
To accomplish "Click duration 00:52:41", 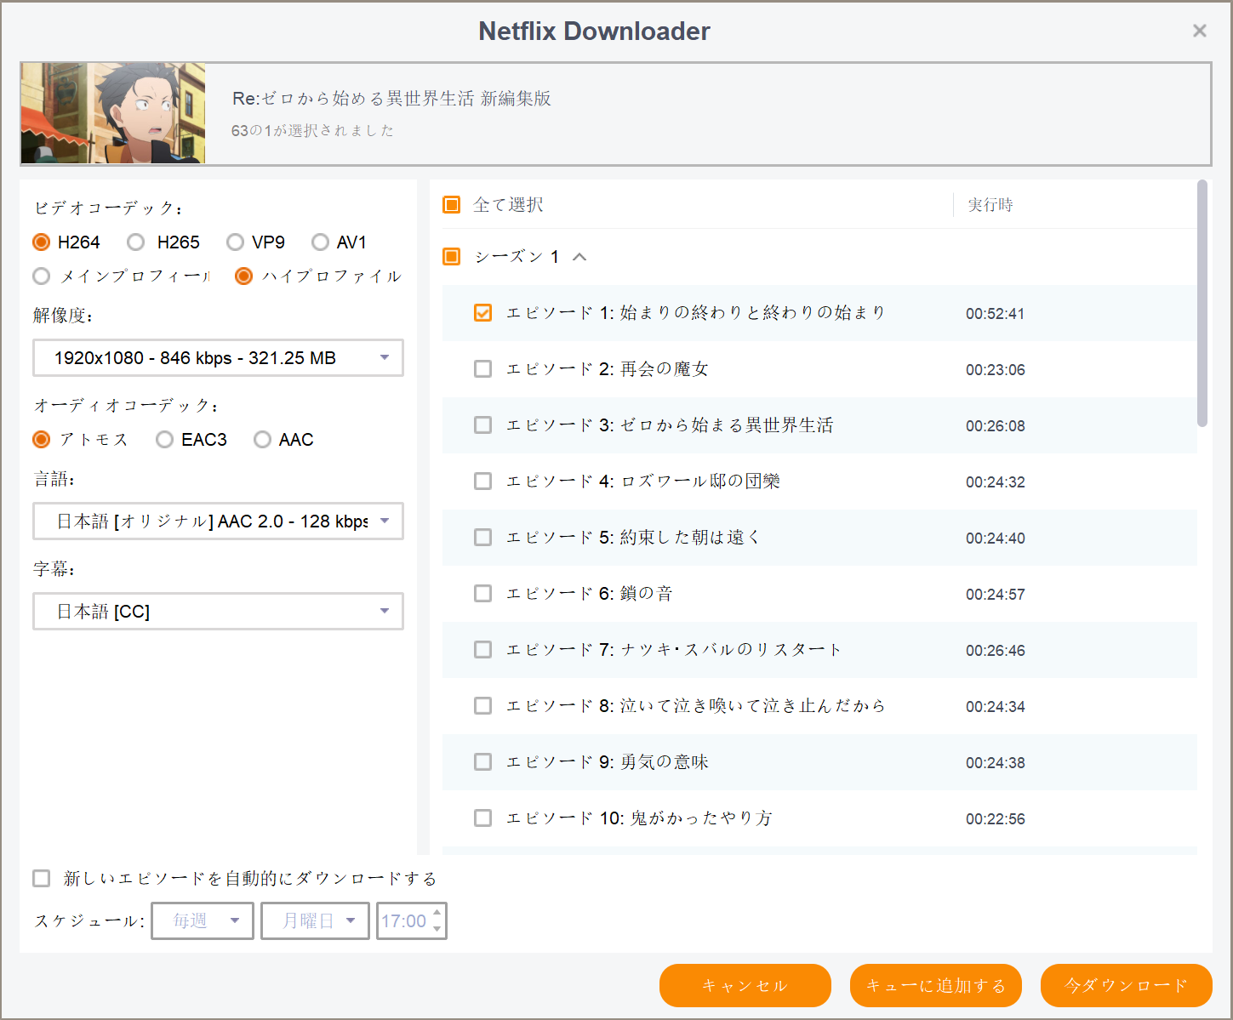I will (995, 314).
